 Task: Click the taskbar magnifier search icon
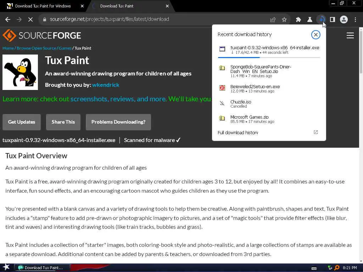tap(337, 268)
